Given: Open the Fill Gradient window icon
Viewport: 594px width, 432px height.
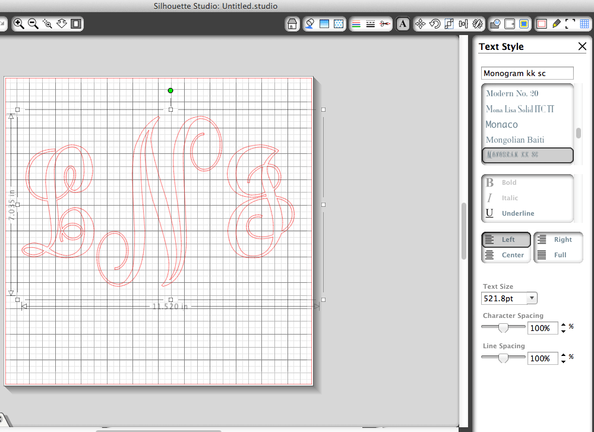Looking at the screenshot, I should [324, 24].
